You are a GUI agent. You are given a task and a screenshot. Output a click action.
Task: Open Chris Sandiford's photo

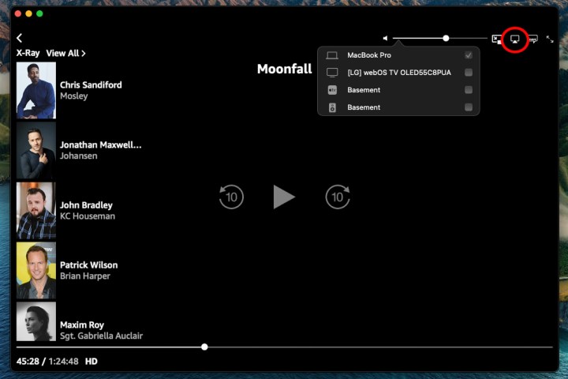coord(36,90)
